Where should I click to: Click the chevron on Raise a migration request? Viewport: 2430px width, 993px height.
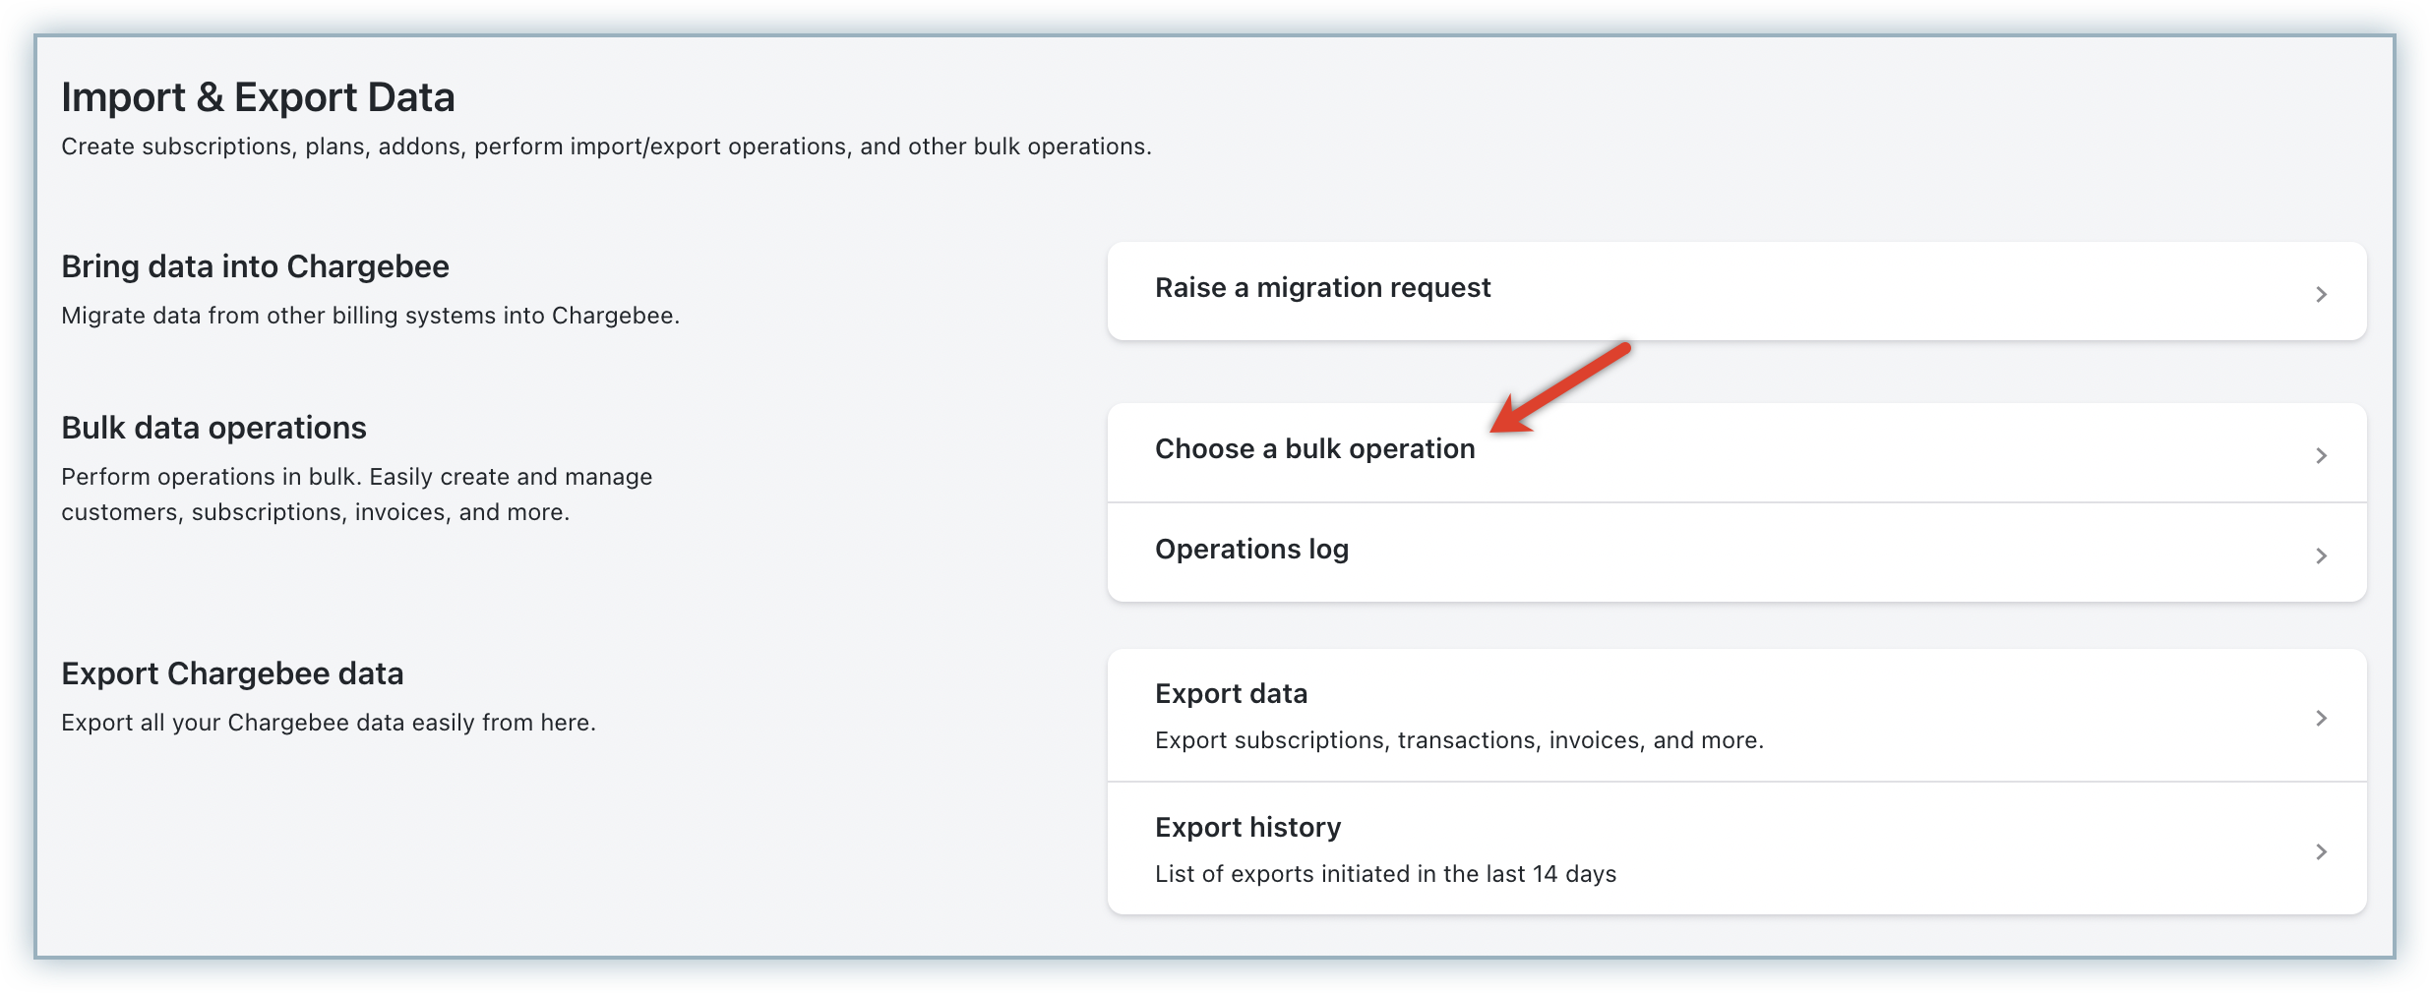(x=2321, y=294)
